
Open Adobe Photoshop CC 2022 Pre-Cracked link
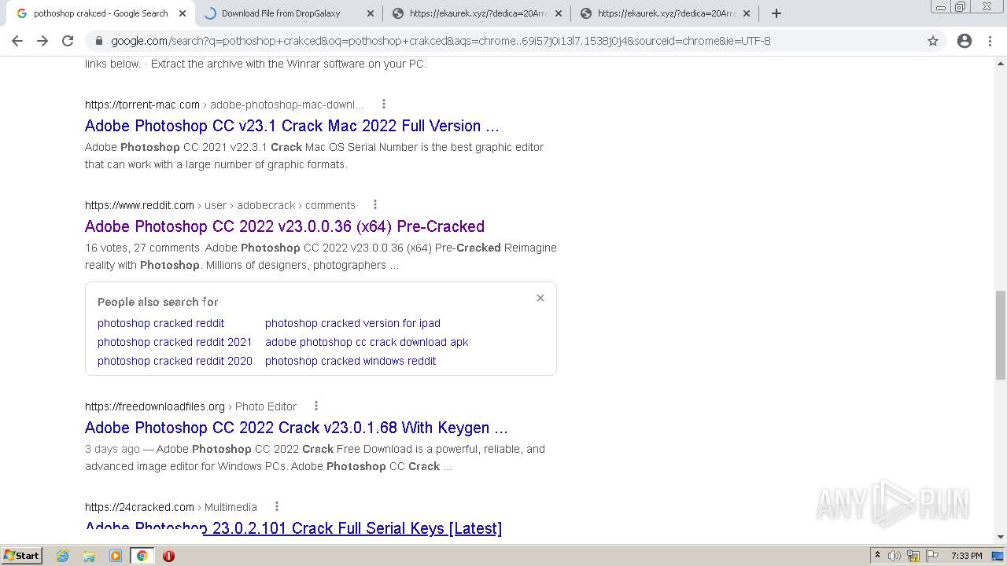click(285, 226)
